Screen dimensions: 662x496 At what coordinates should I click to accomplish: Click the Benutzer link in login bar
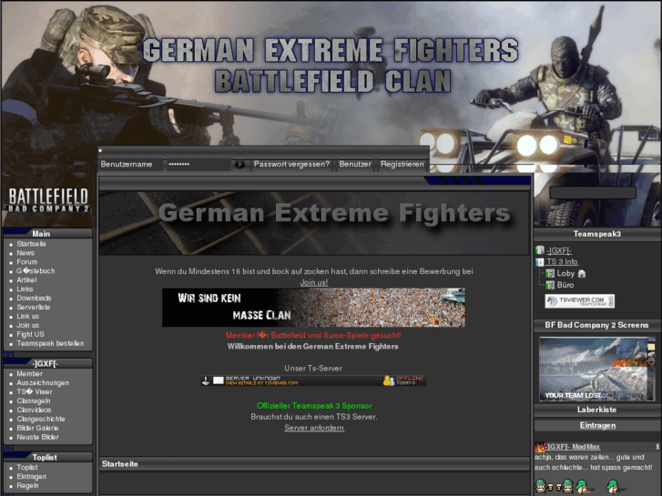(355, 164)
